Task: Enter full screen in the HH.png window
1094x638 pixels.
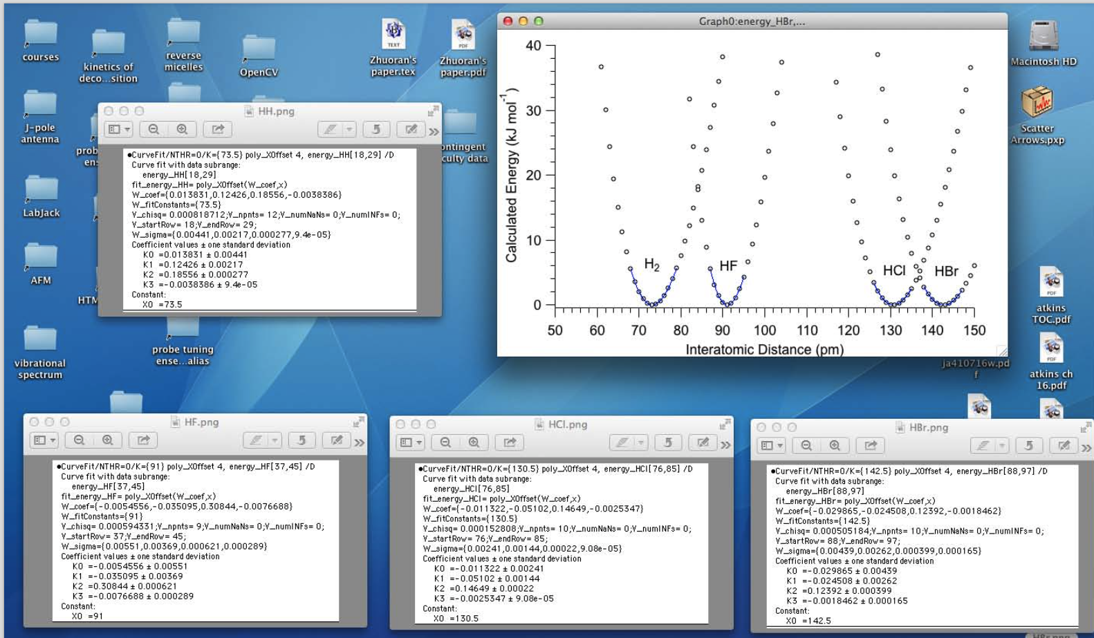Action: pyautogui.click(x=433, y=111)
